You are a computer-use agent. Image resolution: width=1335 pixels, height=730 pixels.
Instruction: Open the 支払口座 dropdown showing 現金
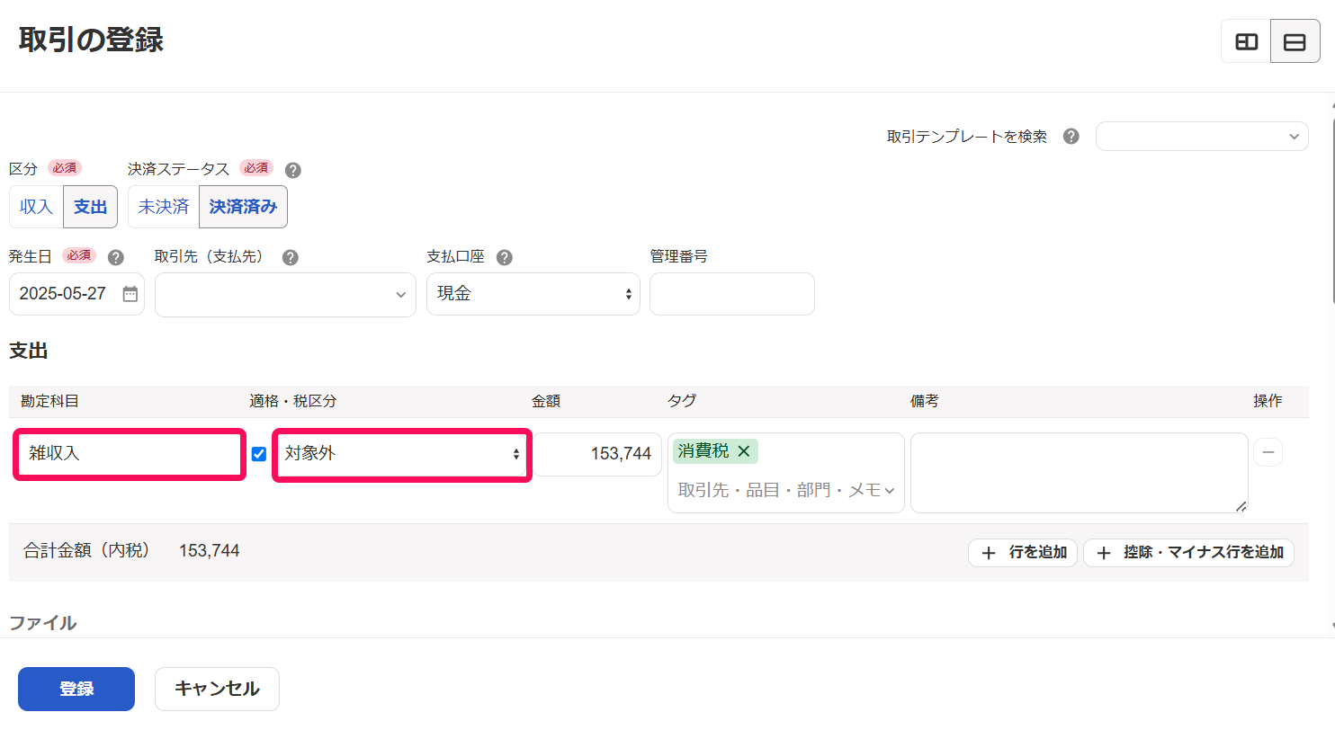[533, 294]
